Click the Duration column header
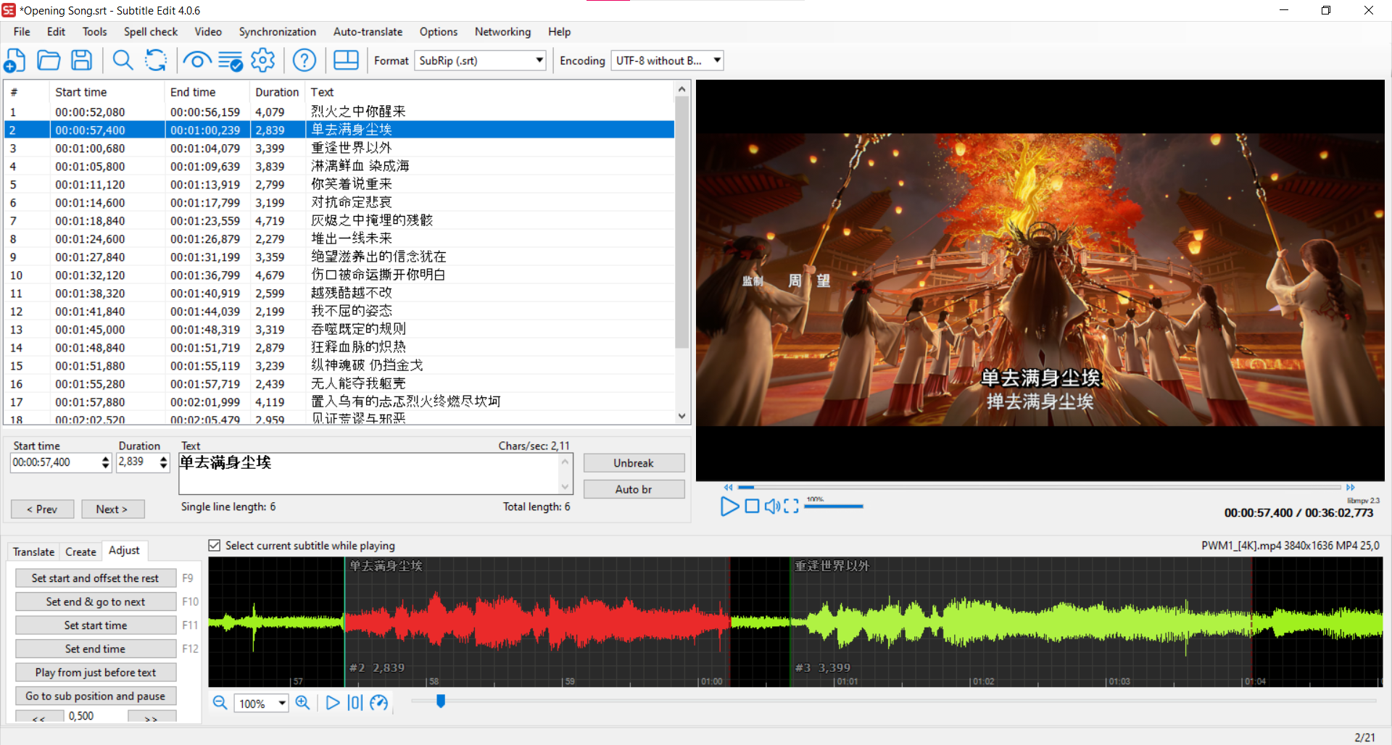Screen dimensions: 1392x745 (x=277, y=92)
